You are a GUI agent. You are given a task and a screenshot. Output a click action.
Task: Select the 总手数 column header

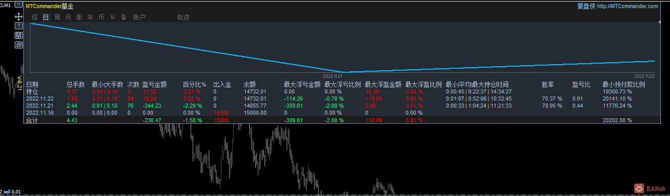click(76, 84)
